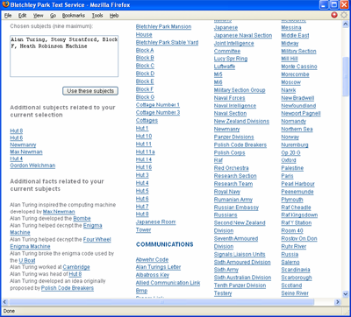Open the Newport Pagnell link
351x317 pixels.
click(x=301, y=114)
